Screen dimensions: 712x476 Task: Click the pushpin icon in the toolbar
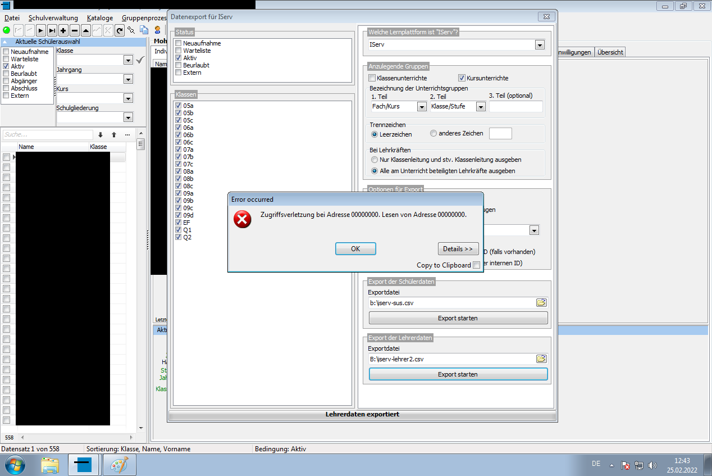[131, 30]
